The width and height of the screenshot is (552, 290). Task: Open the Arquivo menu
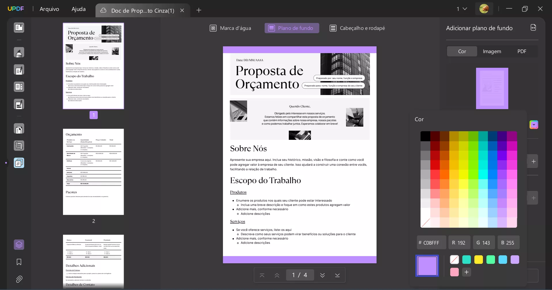[x=49, y=9]
